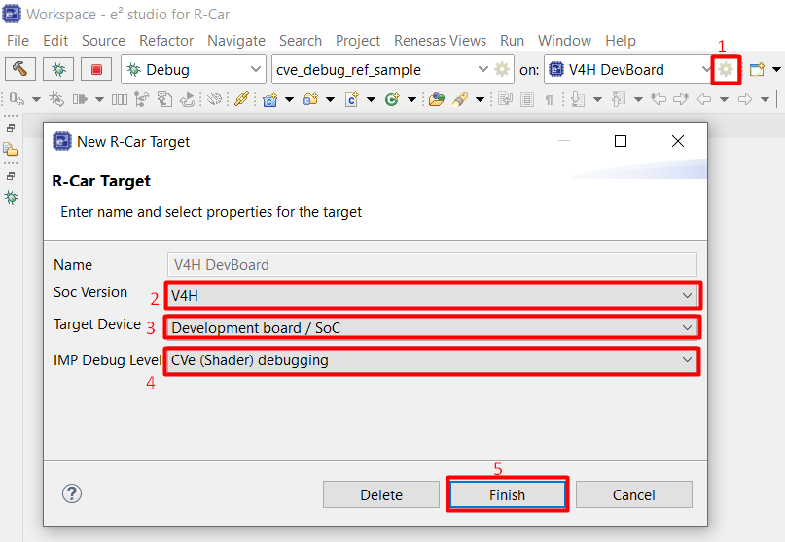Click the Name field showing V4H DevBoard
This screenshot has width=785, height=542.
point(432,264)
